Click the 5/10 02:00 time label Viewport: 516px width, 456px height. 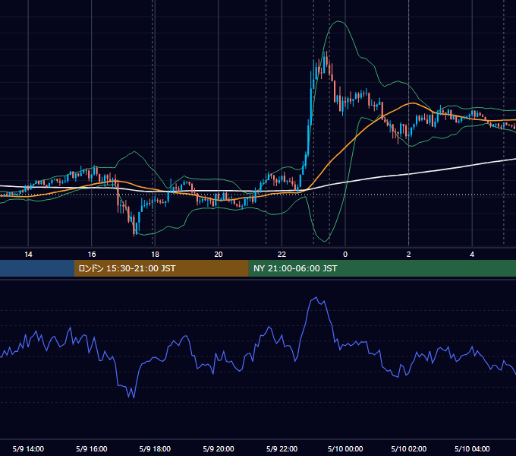[409, 448]
